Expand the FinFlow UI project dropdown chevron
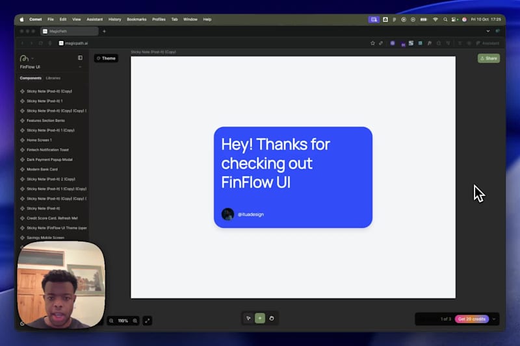Viewport: 520px width, 346px height. 80,67
